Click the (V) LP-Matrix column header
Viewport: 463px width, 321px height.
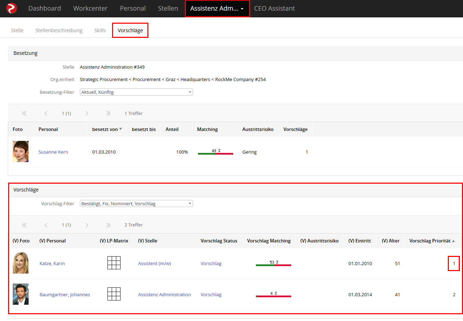coord(114,241)
